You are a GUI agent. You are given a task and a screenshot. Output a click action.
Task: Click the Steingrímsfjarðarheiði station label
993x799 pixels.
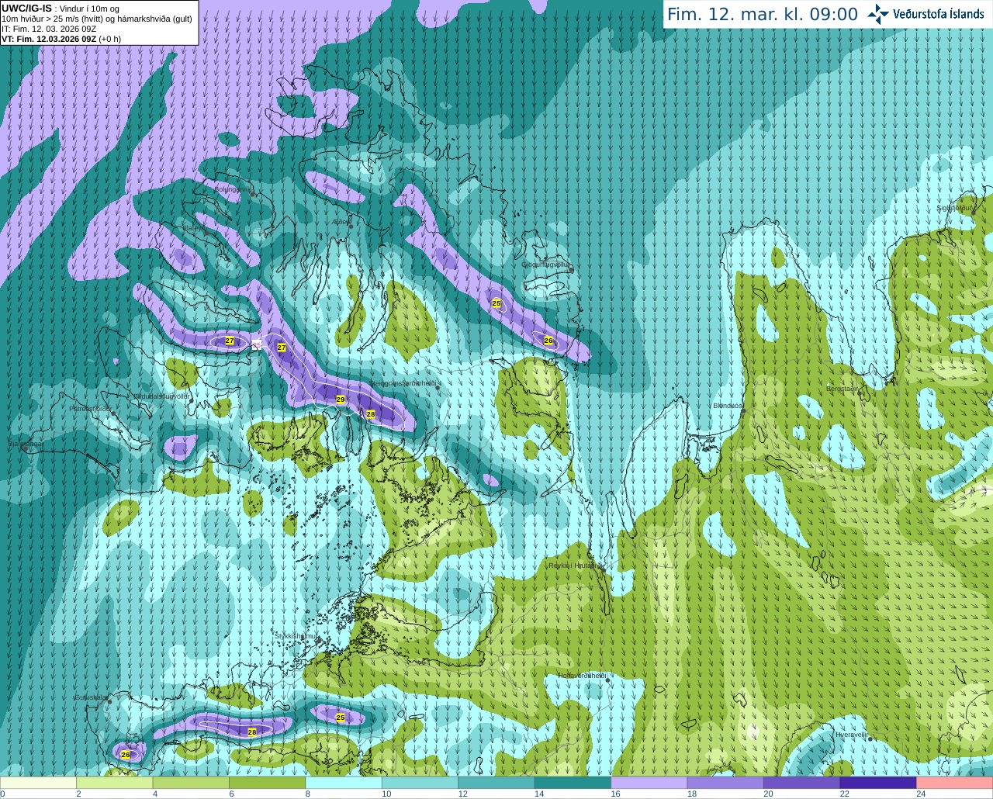pyautogui.click(x=402, y=383)
